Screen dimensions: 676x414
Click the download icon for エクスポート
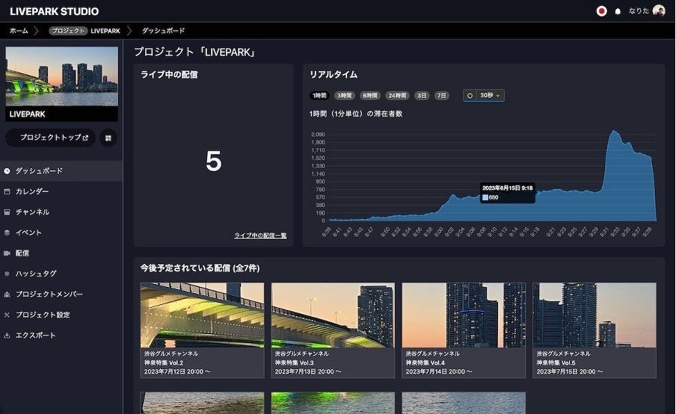coord(7,336)
